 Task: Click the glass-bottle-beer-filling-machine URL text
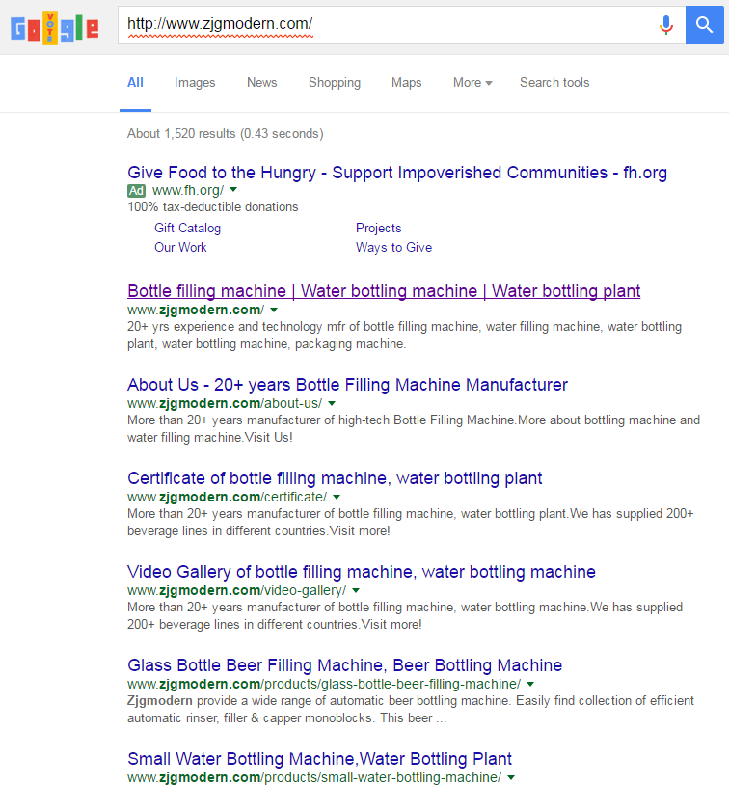[x=324, y=685]
